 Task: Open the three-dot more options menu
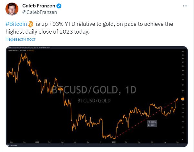pos(185,6)
